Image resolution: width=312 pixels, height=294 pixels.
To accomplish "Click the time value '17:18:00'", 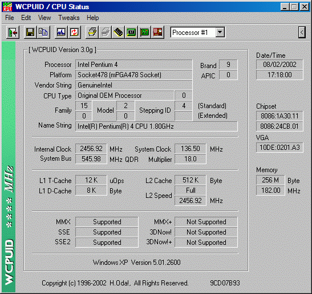I will pos(279,75).
